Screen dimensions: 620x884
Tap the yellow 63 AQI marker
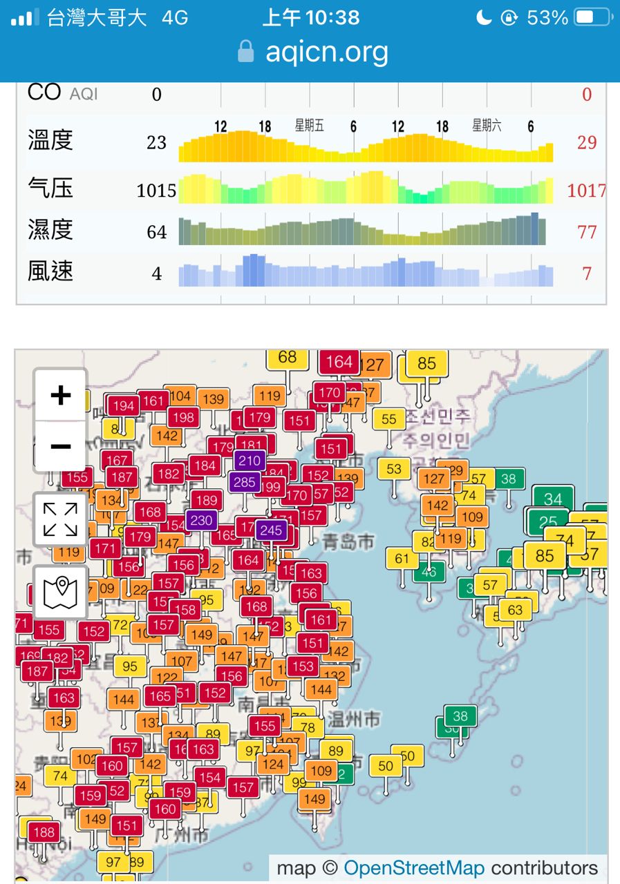pyautogui.click(x=515, y=610)
